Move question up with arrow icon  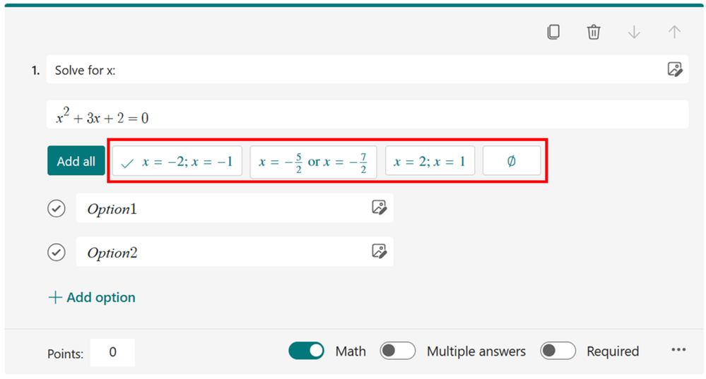pyautogui.click(x=674, y=32)
